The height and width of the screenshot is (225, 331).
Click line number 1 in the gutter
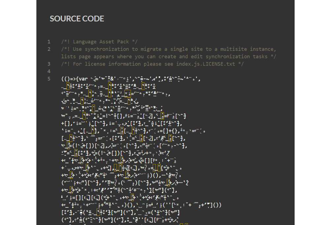[x=49, y=42]
